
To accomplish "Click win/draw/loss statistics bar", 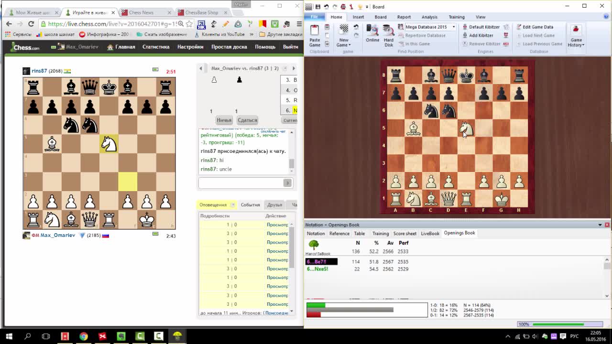I will [x=367, y=310].
